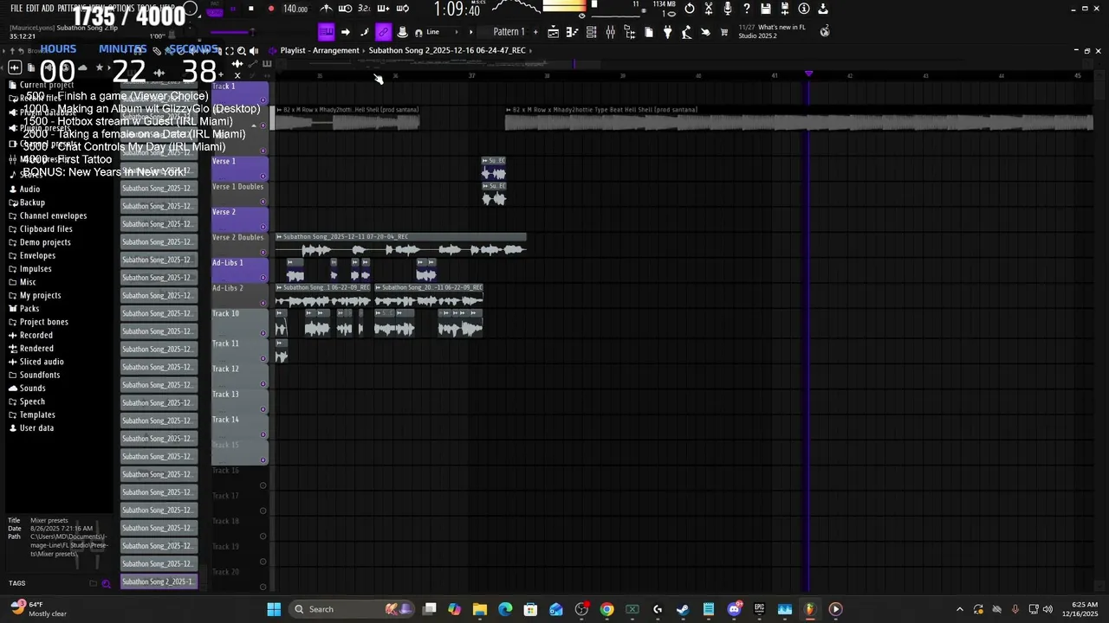Viewport: 1109px width, 623px height.
Task: Click the microphone one-click recording icon
Action: pos(728,9)
